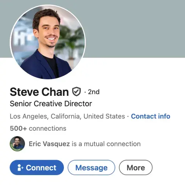Click the Los Angeles, California location text
The image size is (185, 185).
(x=45, y=116)
